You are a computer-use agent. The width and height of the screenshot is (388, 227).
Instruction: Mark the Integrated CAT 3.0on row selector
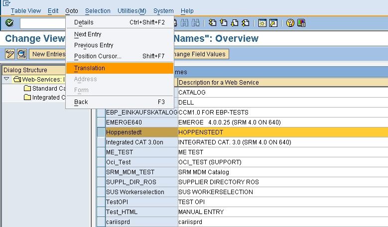(101, 142)
